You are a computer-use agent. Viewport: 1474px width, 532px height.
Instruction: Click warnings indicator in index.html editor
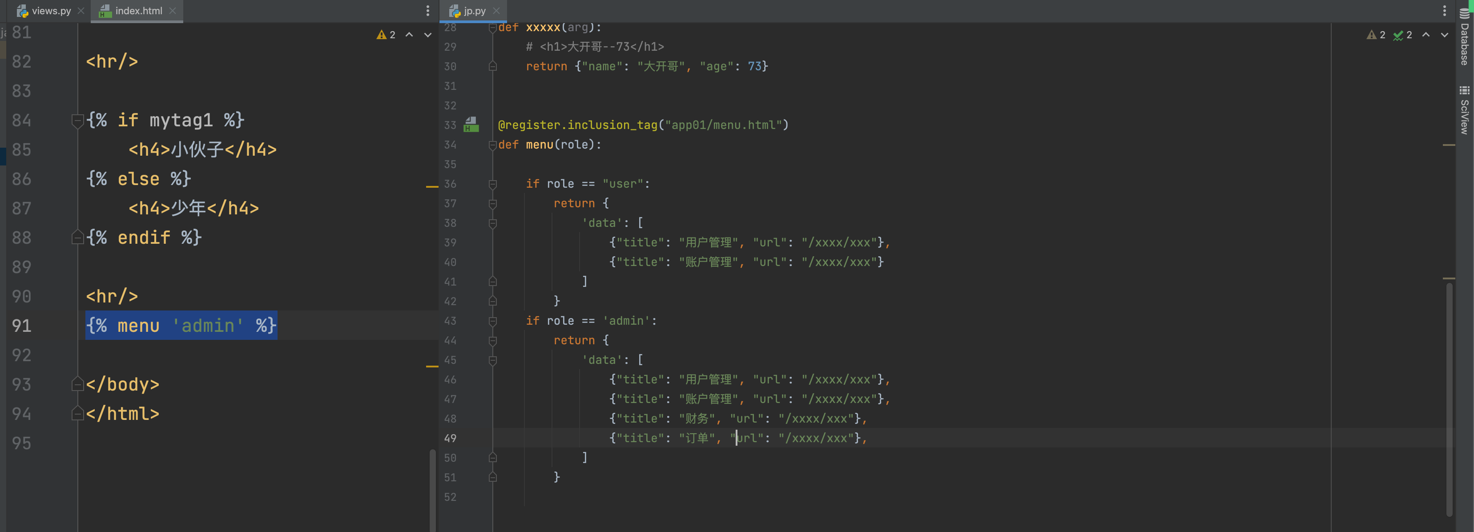pos(386,35)
